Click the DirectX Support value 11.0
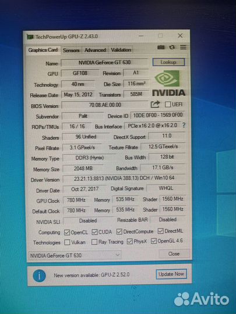Screen dimensions: 236x314 pyautogui.click(x=167, y=136)
